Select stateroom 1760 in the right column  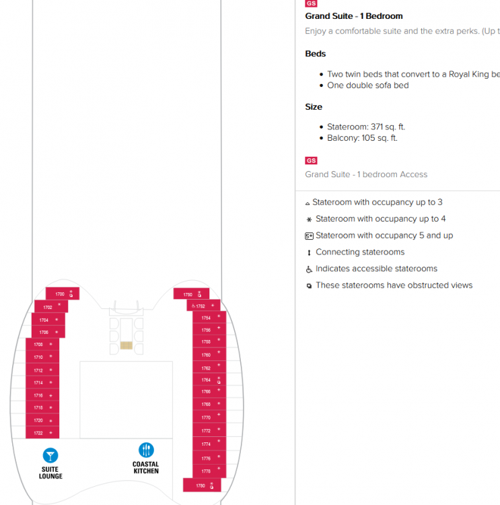pos(209,354)
